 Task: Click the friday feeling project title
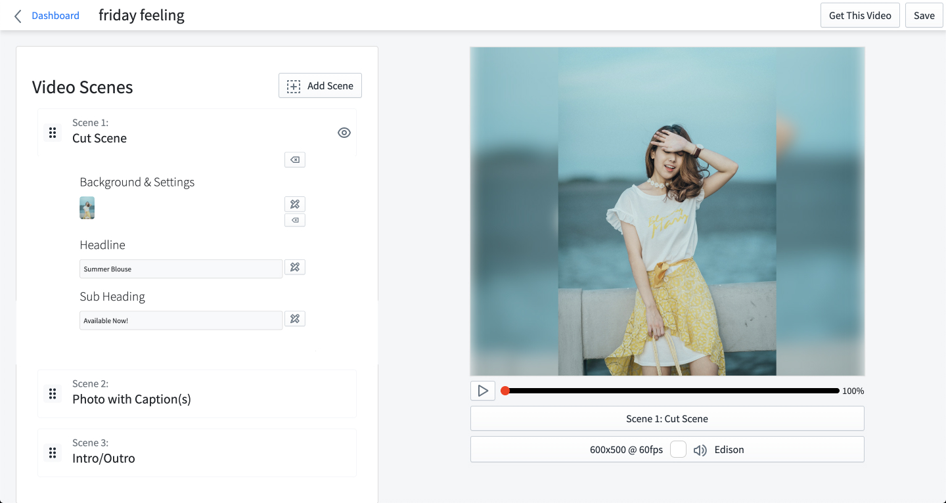(141, 15)
